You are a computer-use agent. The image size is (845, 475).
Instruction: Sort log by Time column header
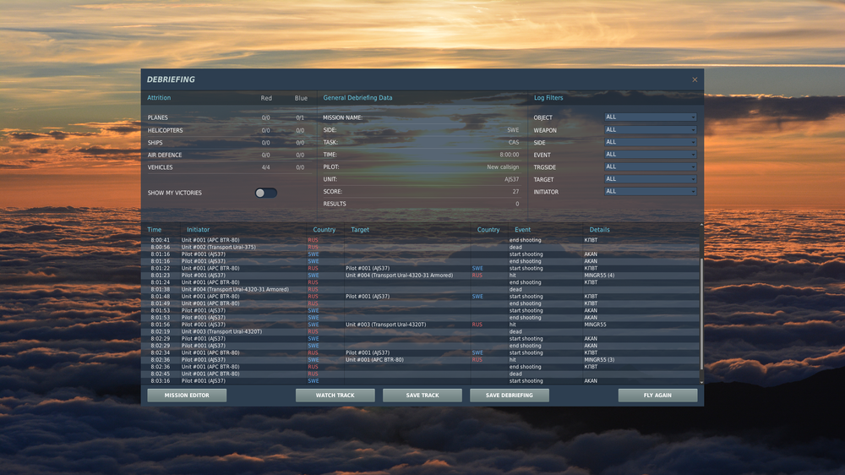click(x=155, y=230)
